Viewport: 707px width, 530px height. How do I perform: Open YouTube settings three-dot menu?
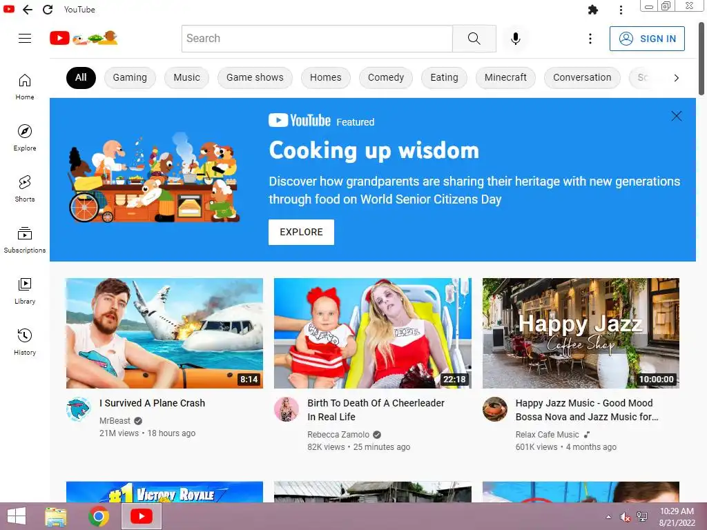tap(590, 39)
